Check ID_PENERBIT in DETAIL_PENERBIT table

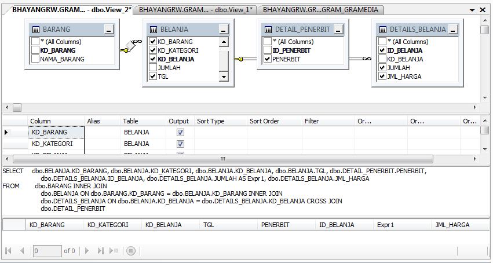coord(268,50)
